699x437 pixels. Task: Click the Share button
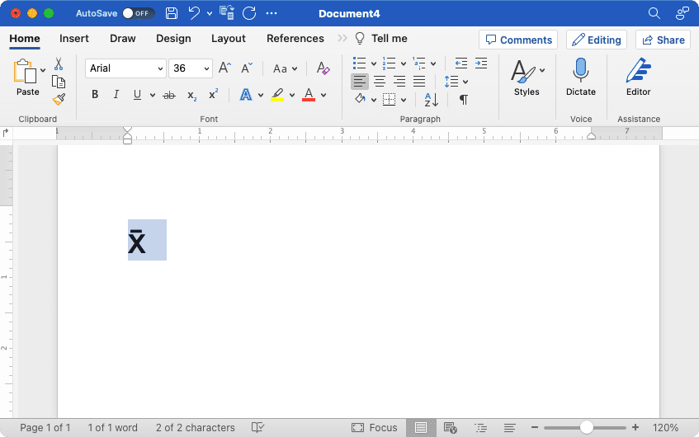[663, 40]
